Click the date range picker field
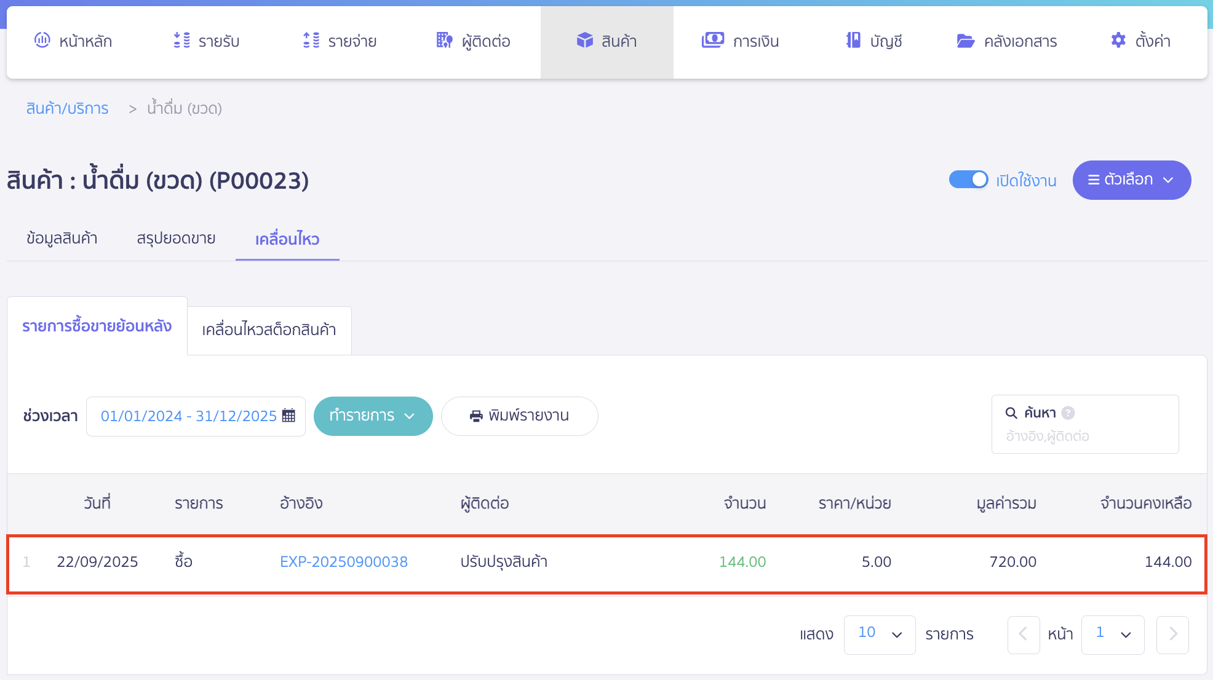The width and height of the screenshot is (1213, 680). point(196,416)
